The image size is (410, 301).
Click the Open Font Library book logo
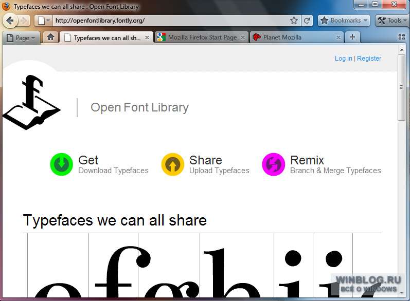(x=32, y=102)
